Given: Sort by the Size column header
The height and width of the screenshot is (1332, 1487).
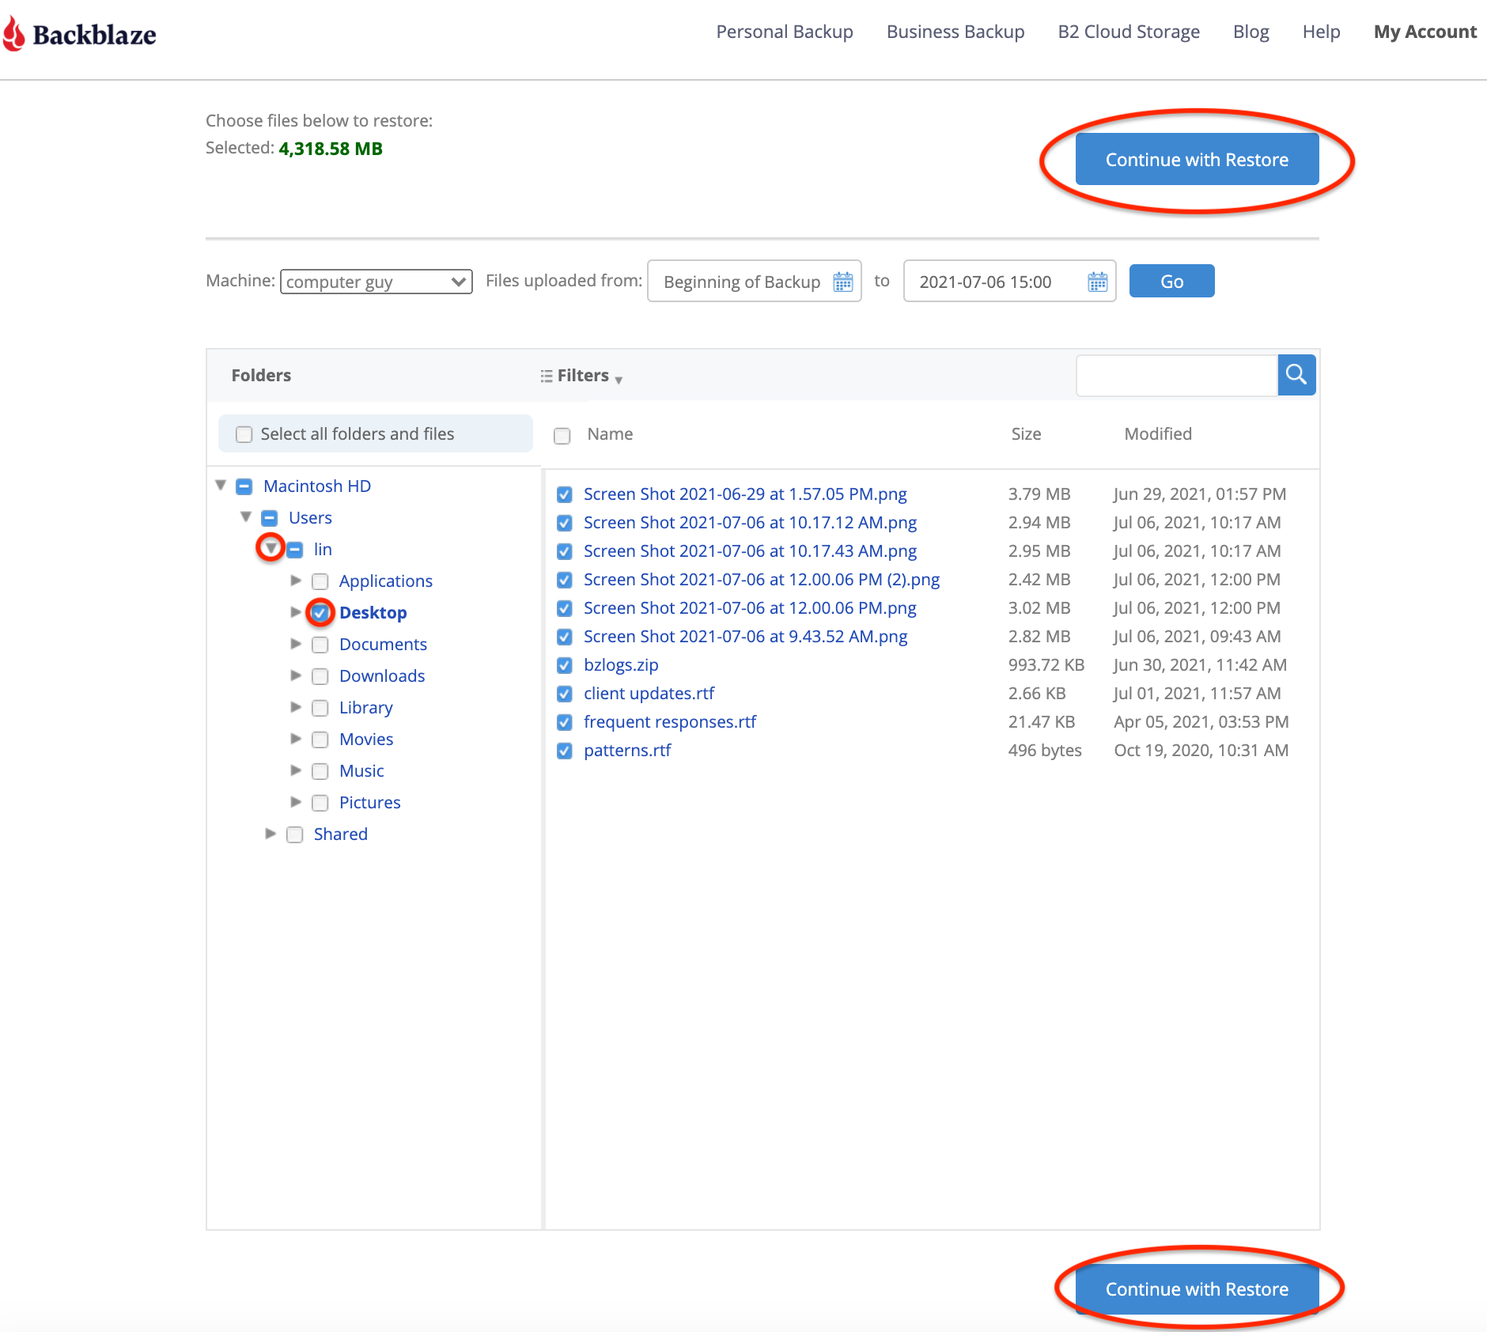Looking at the screenshot, I should (x=1026, y=434).
